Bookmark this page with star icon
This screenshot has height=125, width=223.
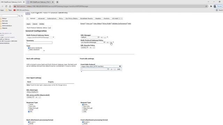pos(206,6)
